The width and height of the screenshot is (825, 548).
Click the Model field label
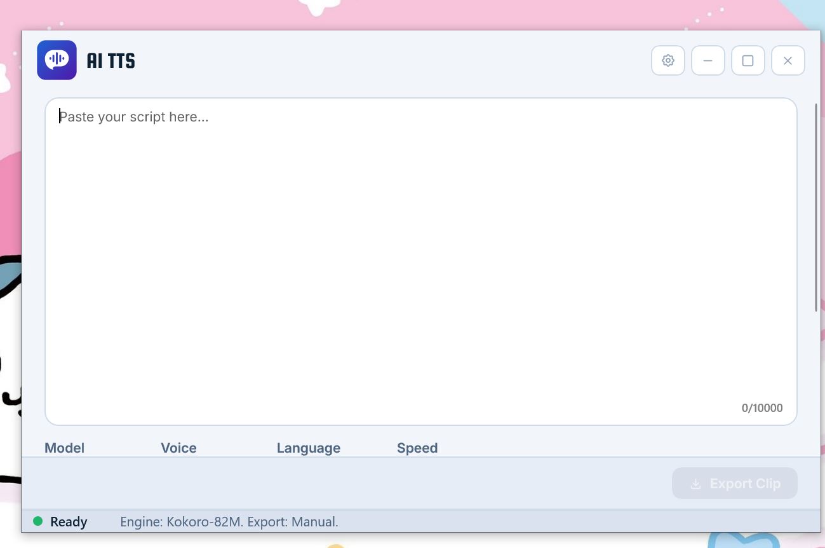click(x=64, y=448)
